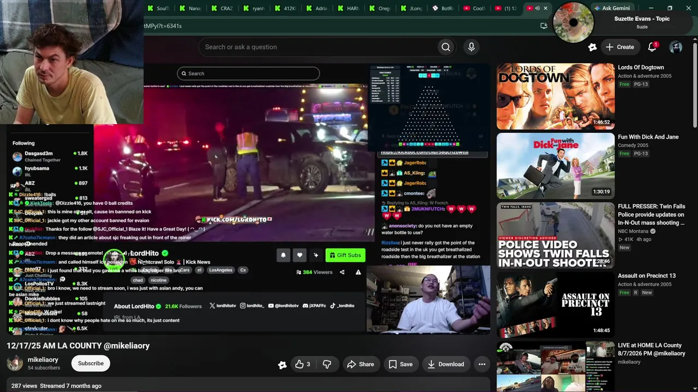
Task: Focus the "Search or ask a question" field
Action: tap(318, 47)
